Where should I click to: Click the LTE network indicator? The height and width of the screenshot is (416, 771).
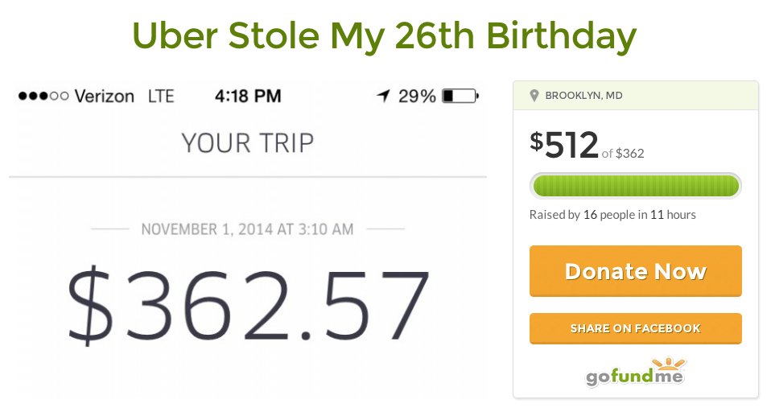pos(161,96)
